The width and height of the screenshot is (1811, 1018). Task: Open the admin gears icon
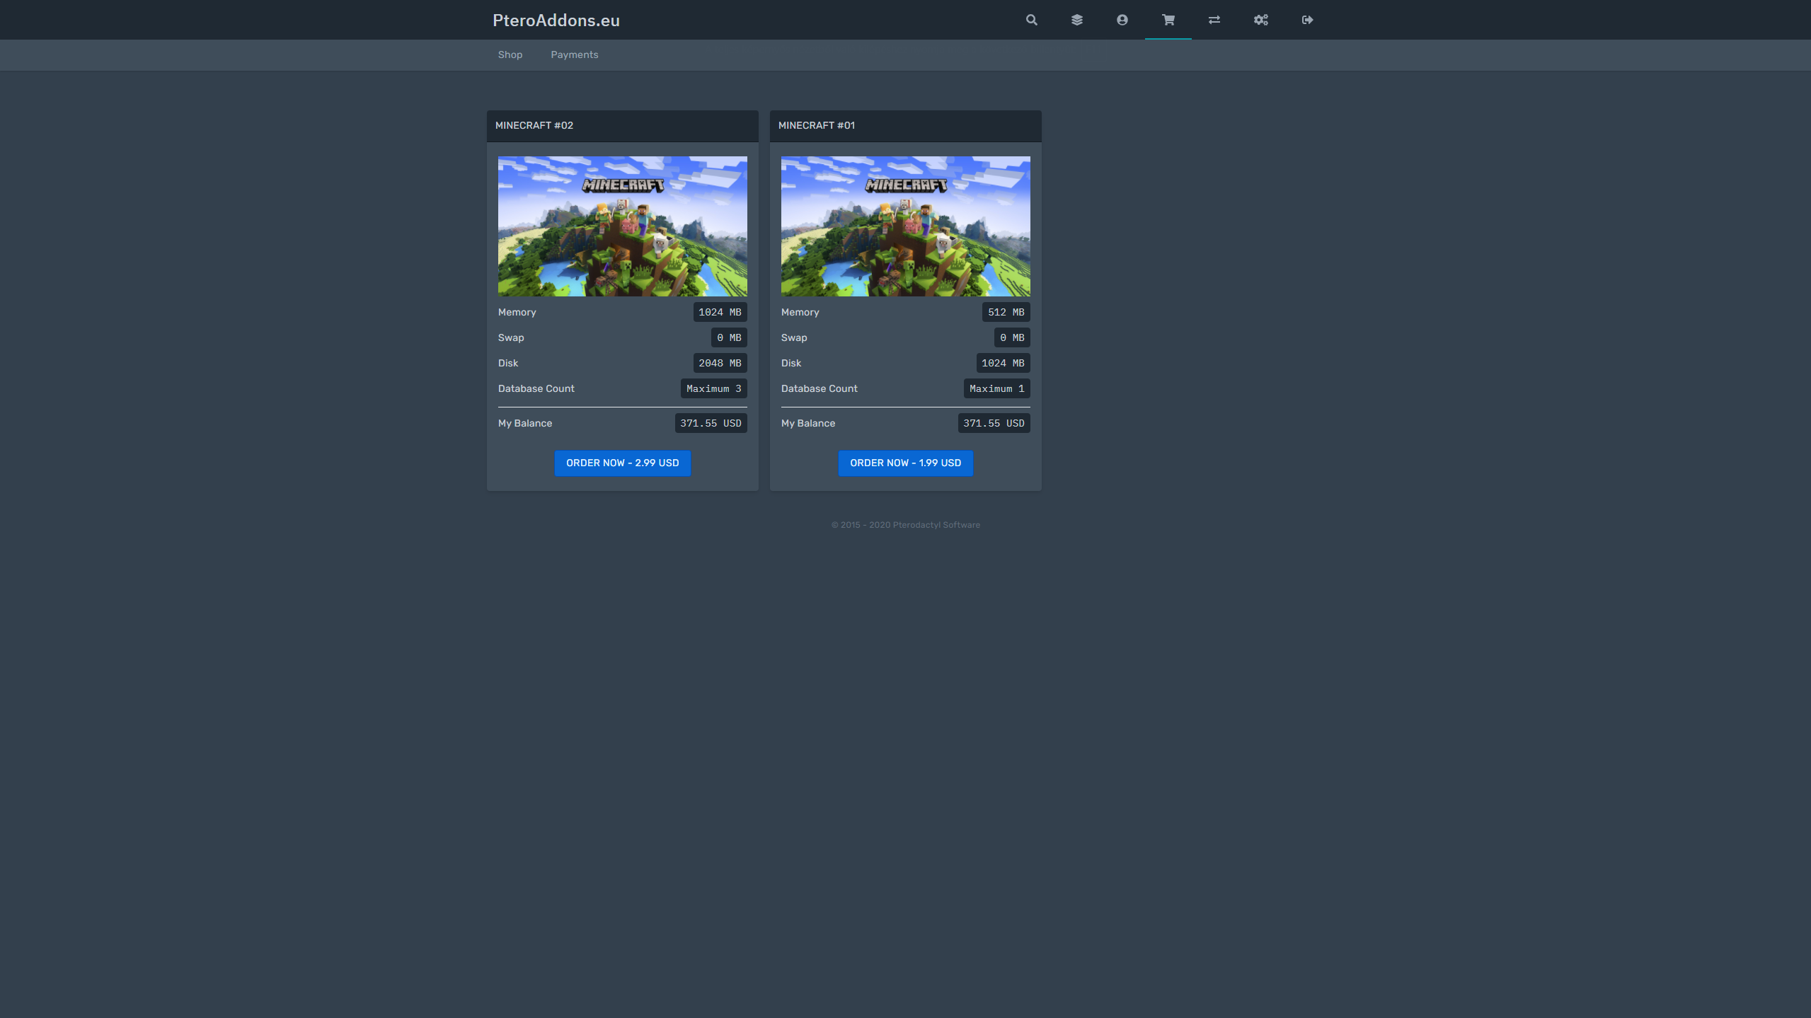(1260, 20)
